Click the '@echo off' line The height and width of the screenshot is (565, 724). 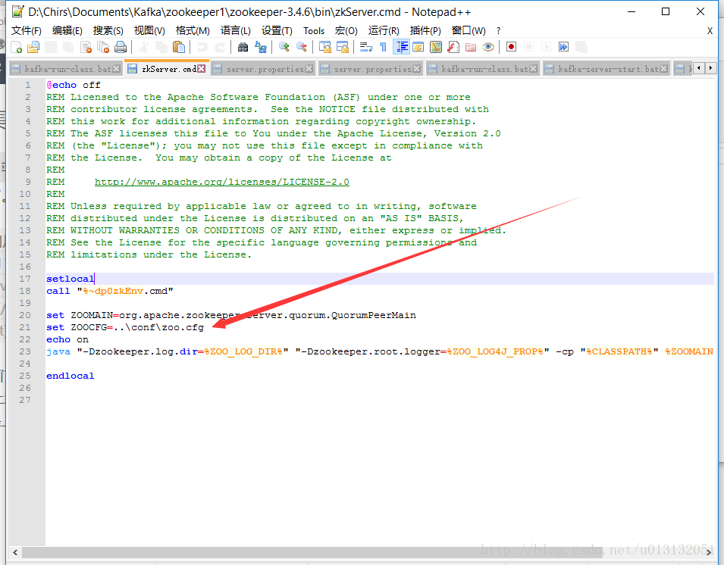pyautogui.click(x=74, y=85)
